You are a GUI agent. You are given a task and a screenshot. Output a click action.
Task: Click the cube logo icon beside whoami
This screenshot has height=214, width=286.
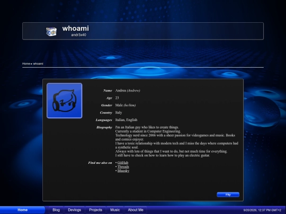[x=51, y=31]
